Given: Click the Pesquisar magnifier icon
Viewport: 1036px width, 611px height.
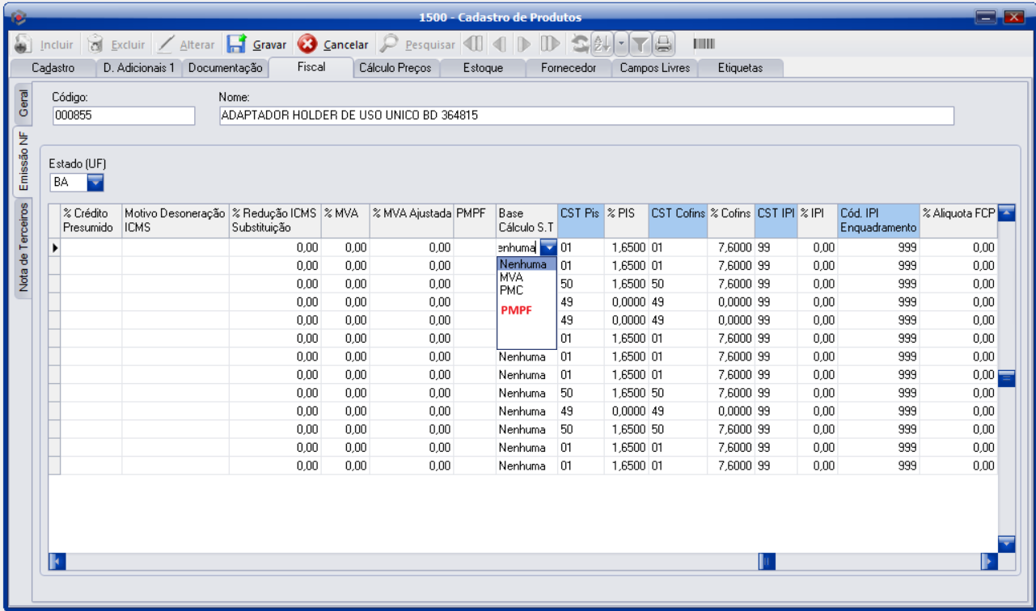Looking at the screenshot, I should pyautogui.click(x=390, y=44).
